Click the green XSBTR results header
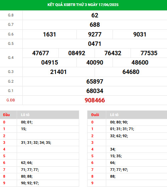 (83, 5)
